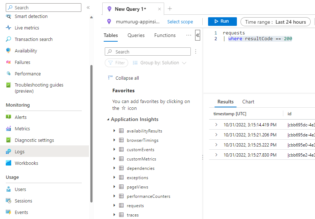Open Alerts from the Monitoring sidebar
This screenshot has height=219, width=315.
pos(21,117)
